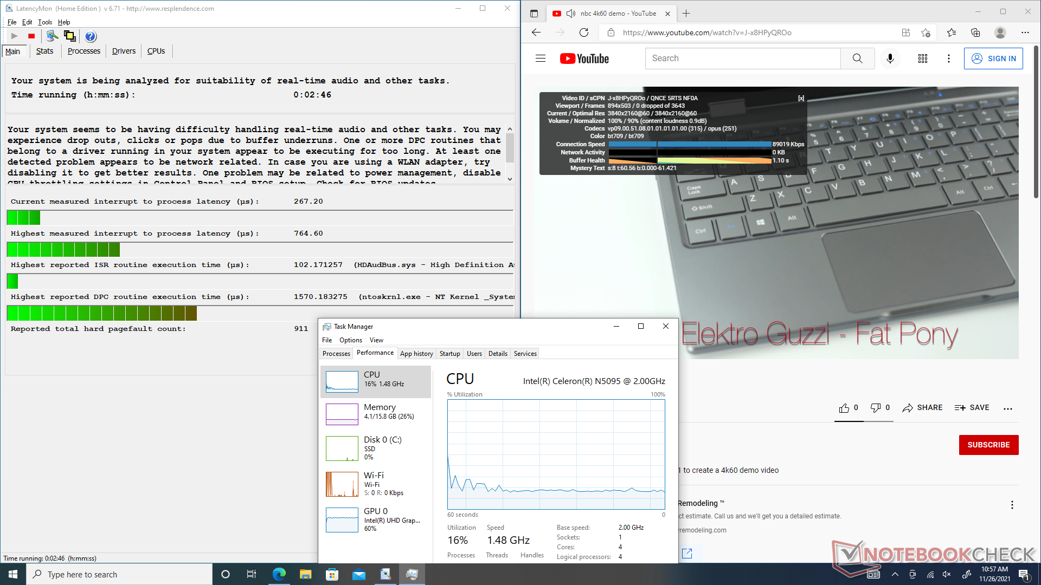Dislike the video with thumbs down

click(x=875, y=408)
